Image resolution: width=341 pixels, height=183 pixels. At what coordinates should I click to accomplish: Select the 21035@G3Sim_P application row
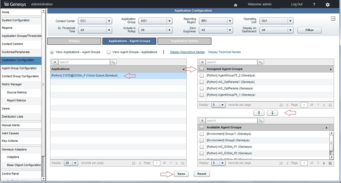[x=118, y=76]
